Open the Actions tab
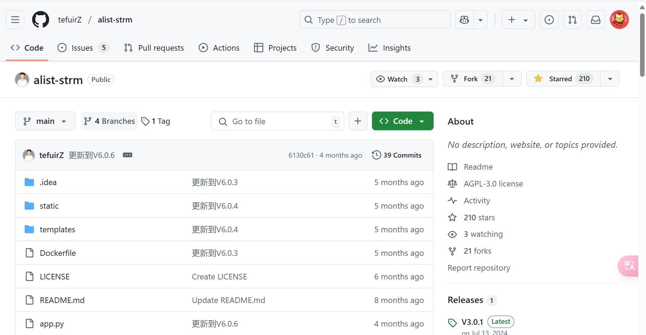646x335 pixels. [x=219, y=48]
